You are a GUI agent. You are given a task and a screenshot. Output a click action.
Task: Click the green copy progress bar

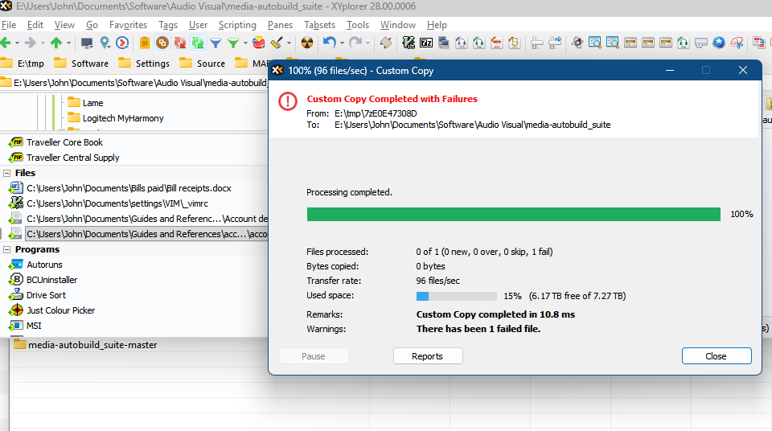point(514,214)
